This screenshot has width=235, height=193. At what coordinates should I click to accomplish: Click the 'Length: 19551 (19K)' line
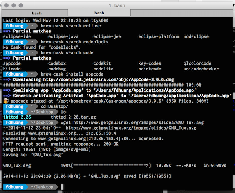pyautogui.click(x=47, y=150)
